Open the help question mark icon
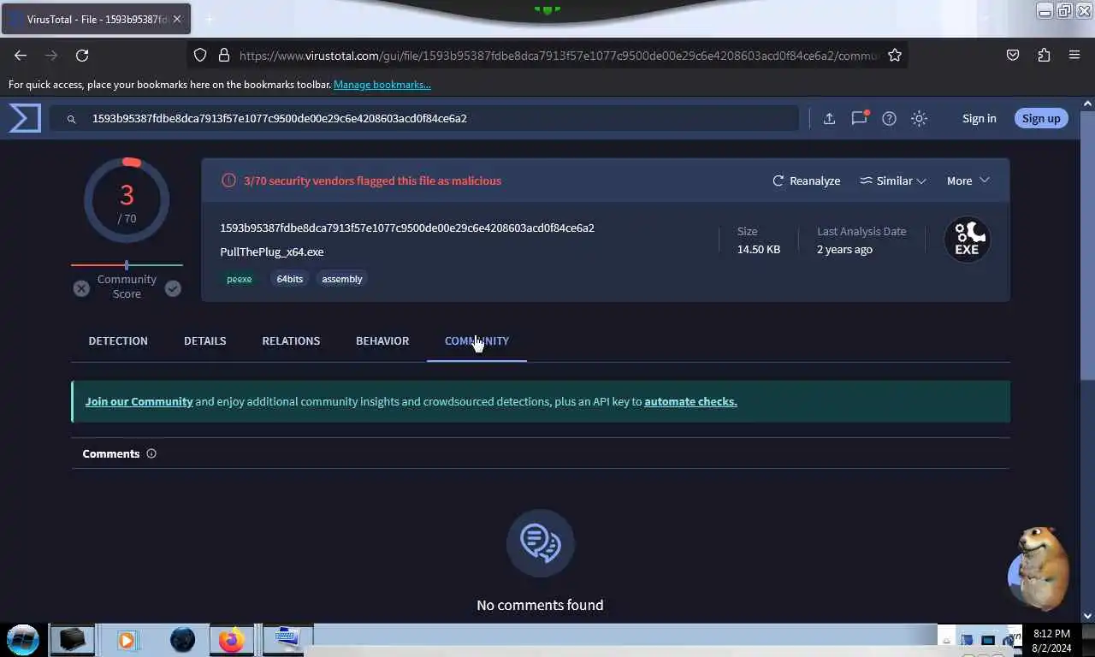The image size is (1095, 657). click(x=890, y=119)
